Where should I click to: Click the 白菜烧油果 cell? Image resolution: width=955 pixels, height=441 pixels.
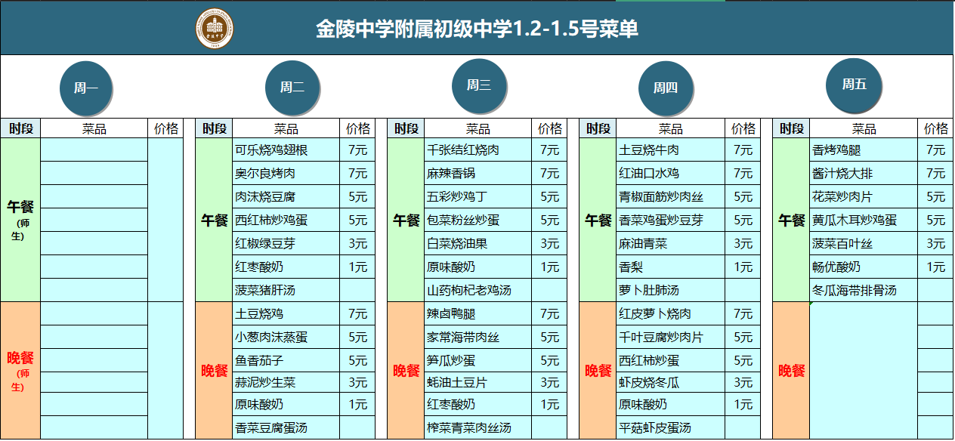pyautogui.click(x=478, y=243)
